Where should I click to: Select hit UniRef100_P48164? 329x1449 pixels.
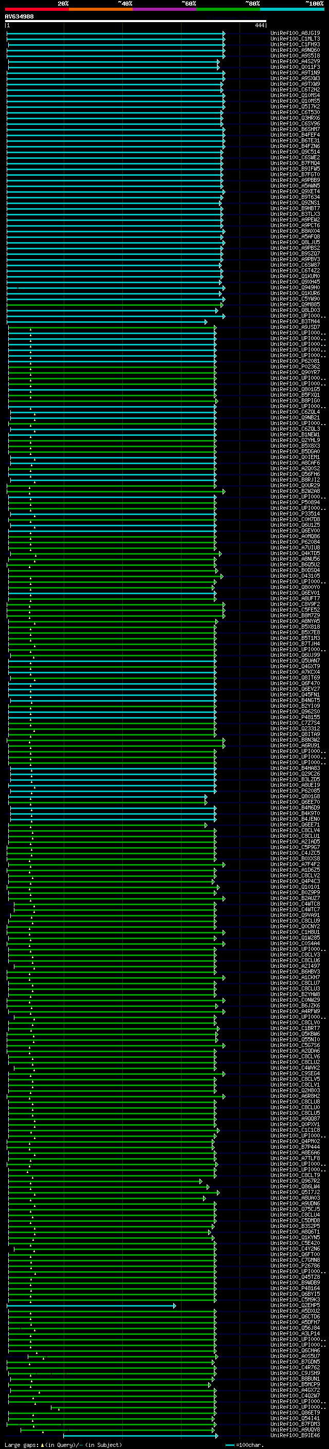point(295,1289)
